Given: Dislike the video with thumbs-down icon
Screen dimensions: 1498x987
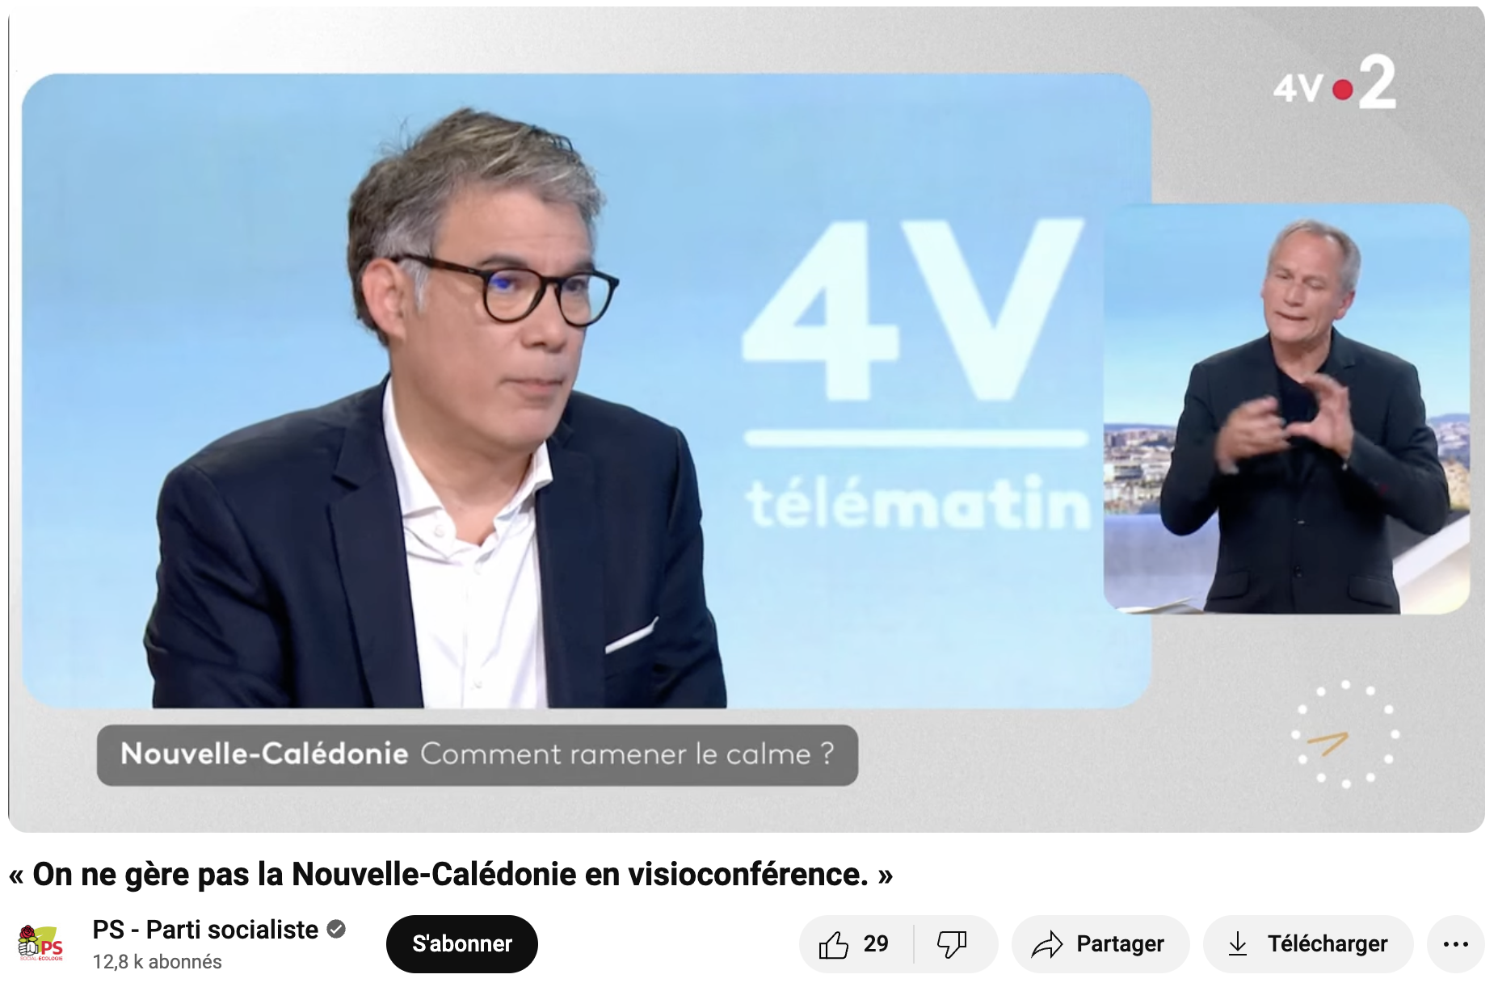Looking at the screenshot, I should tap(952, 944).
